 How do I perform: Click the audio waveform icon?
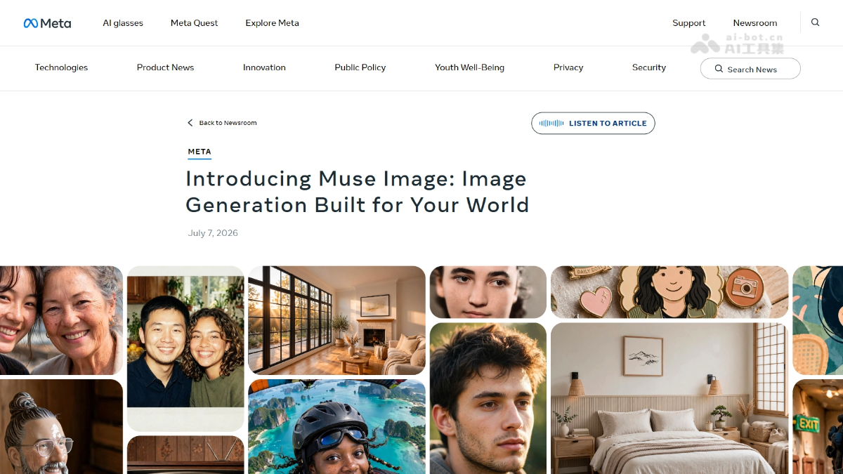click(551, 123)
